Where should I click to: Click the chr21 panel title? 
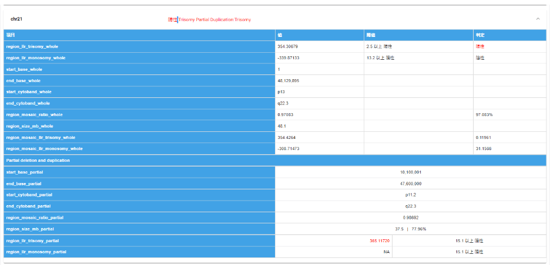(x=16, y=19)
